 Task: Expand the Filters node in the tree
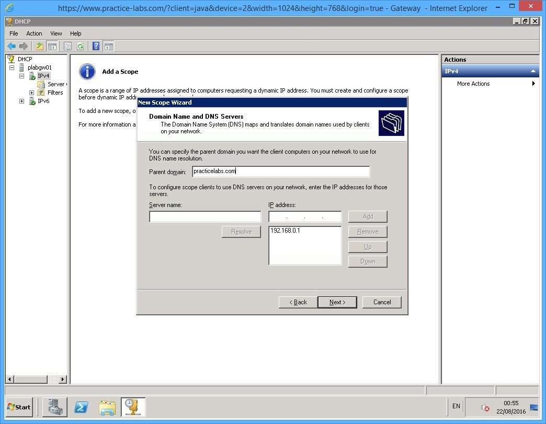pyautogui.click(x=31, y=92)
